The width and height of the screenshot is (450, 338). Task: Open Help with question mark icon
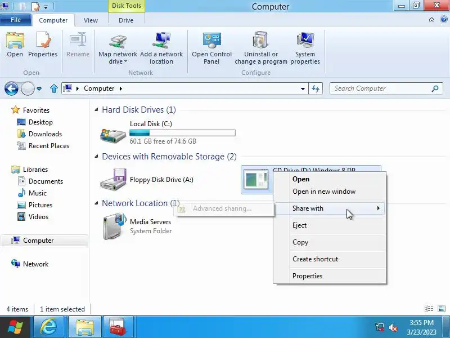444,20
